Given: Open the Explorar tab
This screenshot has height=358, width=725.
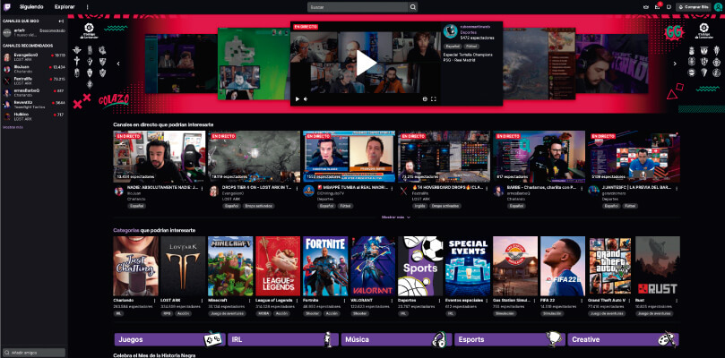Looking at the screenshot, I should click(65, 7).
